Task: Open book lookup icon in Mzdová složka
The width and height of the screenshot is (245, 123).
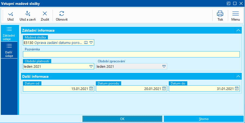Action: click(x=86, y=43)
